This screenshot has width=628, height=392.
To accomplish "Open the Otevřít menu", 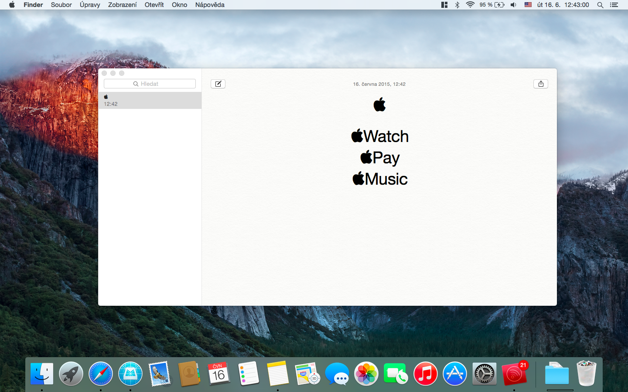I will pos(154,5).
